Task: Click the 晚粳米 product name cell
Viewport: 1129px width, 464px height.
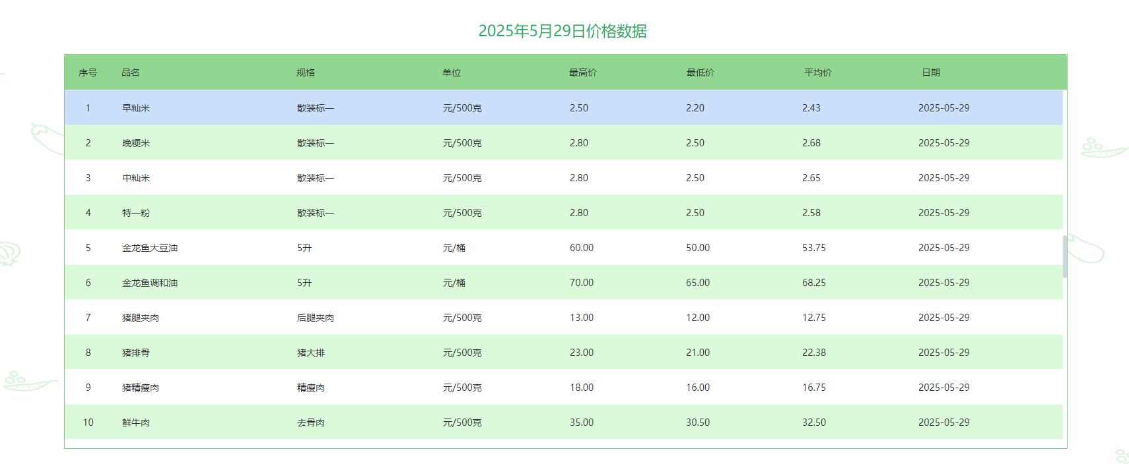Action: 136,143
